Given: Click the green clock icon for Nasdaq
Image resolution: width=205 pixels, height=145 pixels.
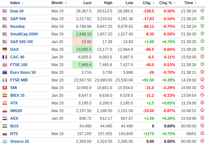Looking at the screenshot, I should pos(202,26).
